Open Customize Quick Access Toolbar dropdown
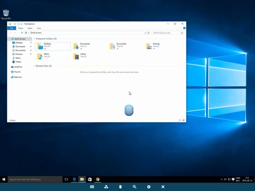 (21, 24)
